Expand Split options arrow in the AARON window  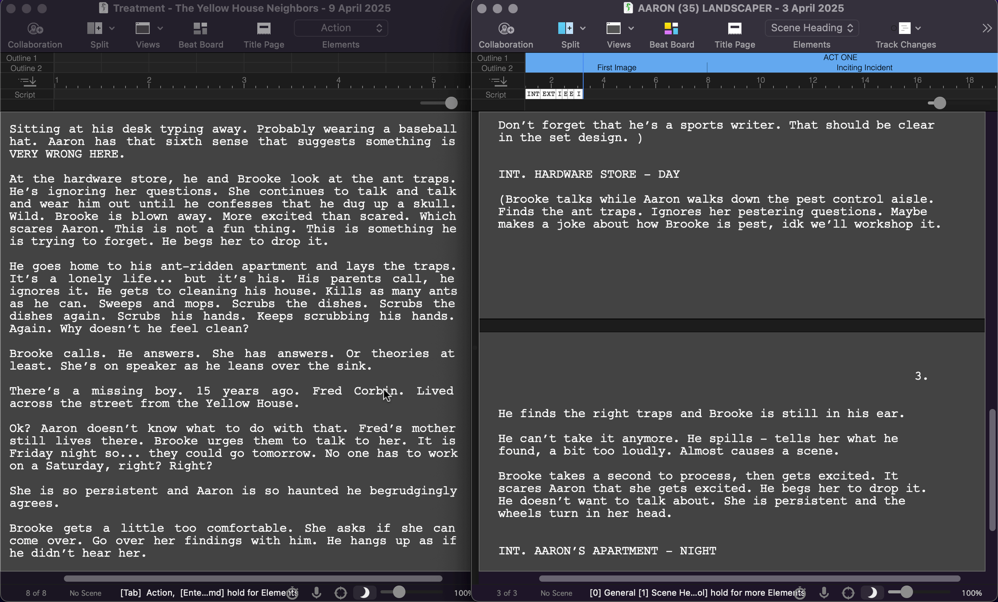pyautogui.click(x=583, y=28)
